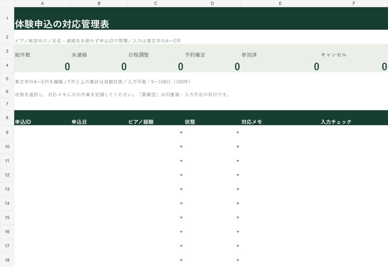The image size is (388, 267).
Task: Click the 予約確定 label
Action: point(195,55)
